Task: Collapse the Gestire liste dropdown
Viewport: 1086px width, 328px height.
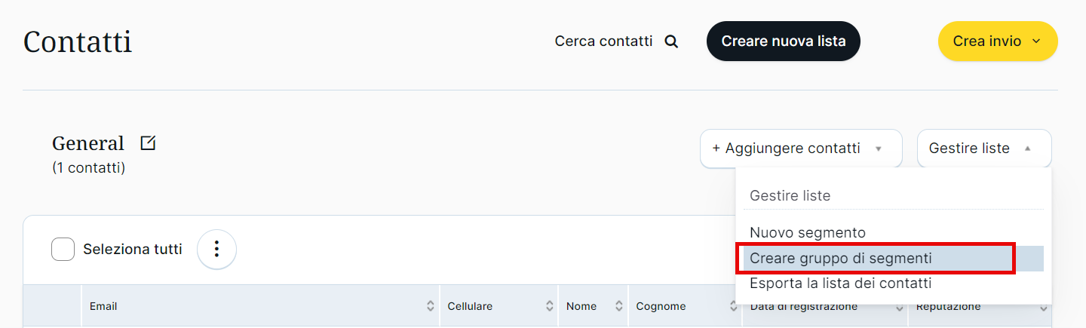Action: point(984,149)
